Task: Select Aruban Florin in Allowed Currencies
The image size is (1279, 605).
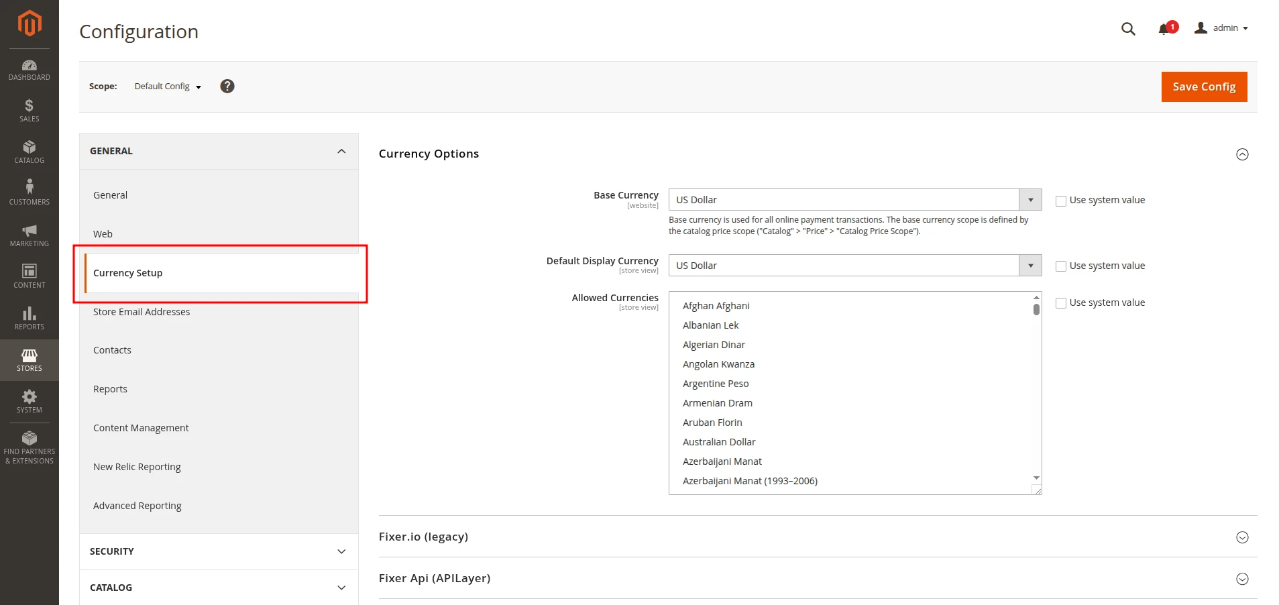Action: 850,423
